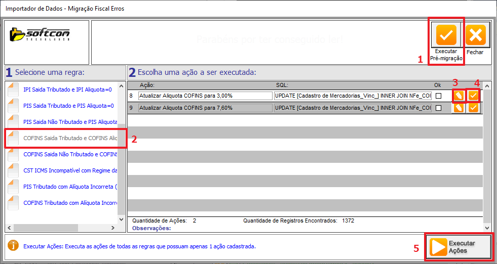This screenshot has width=497, height=264.
Task: Click the SQL field of action 8
Action: point(353,96)
